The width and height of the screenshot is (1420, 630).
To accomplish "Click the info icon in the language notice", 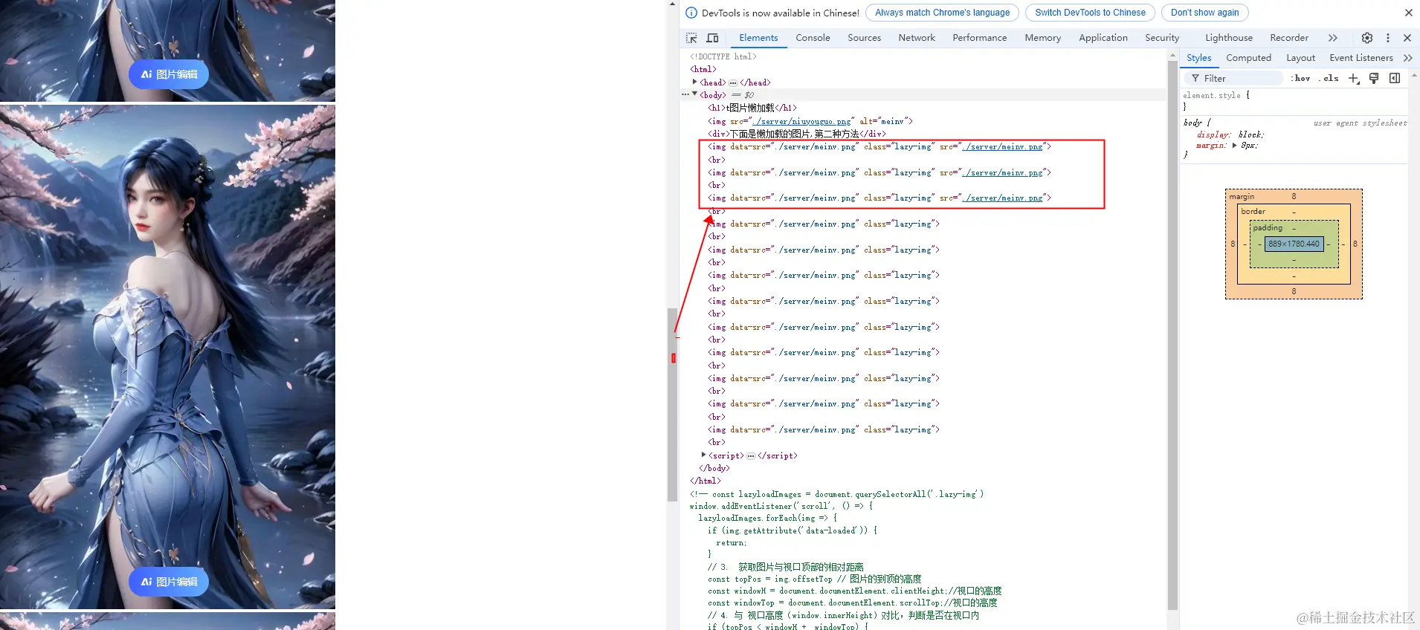I will pos(691,13).
